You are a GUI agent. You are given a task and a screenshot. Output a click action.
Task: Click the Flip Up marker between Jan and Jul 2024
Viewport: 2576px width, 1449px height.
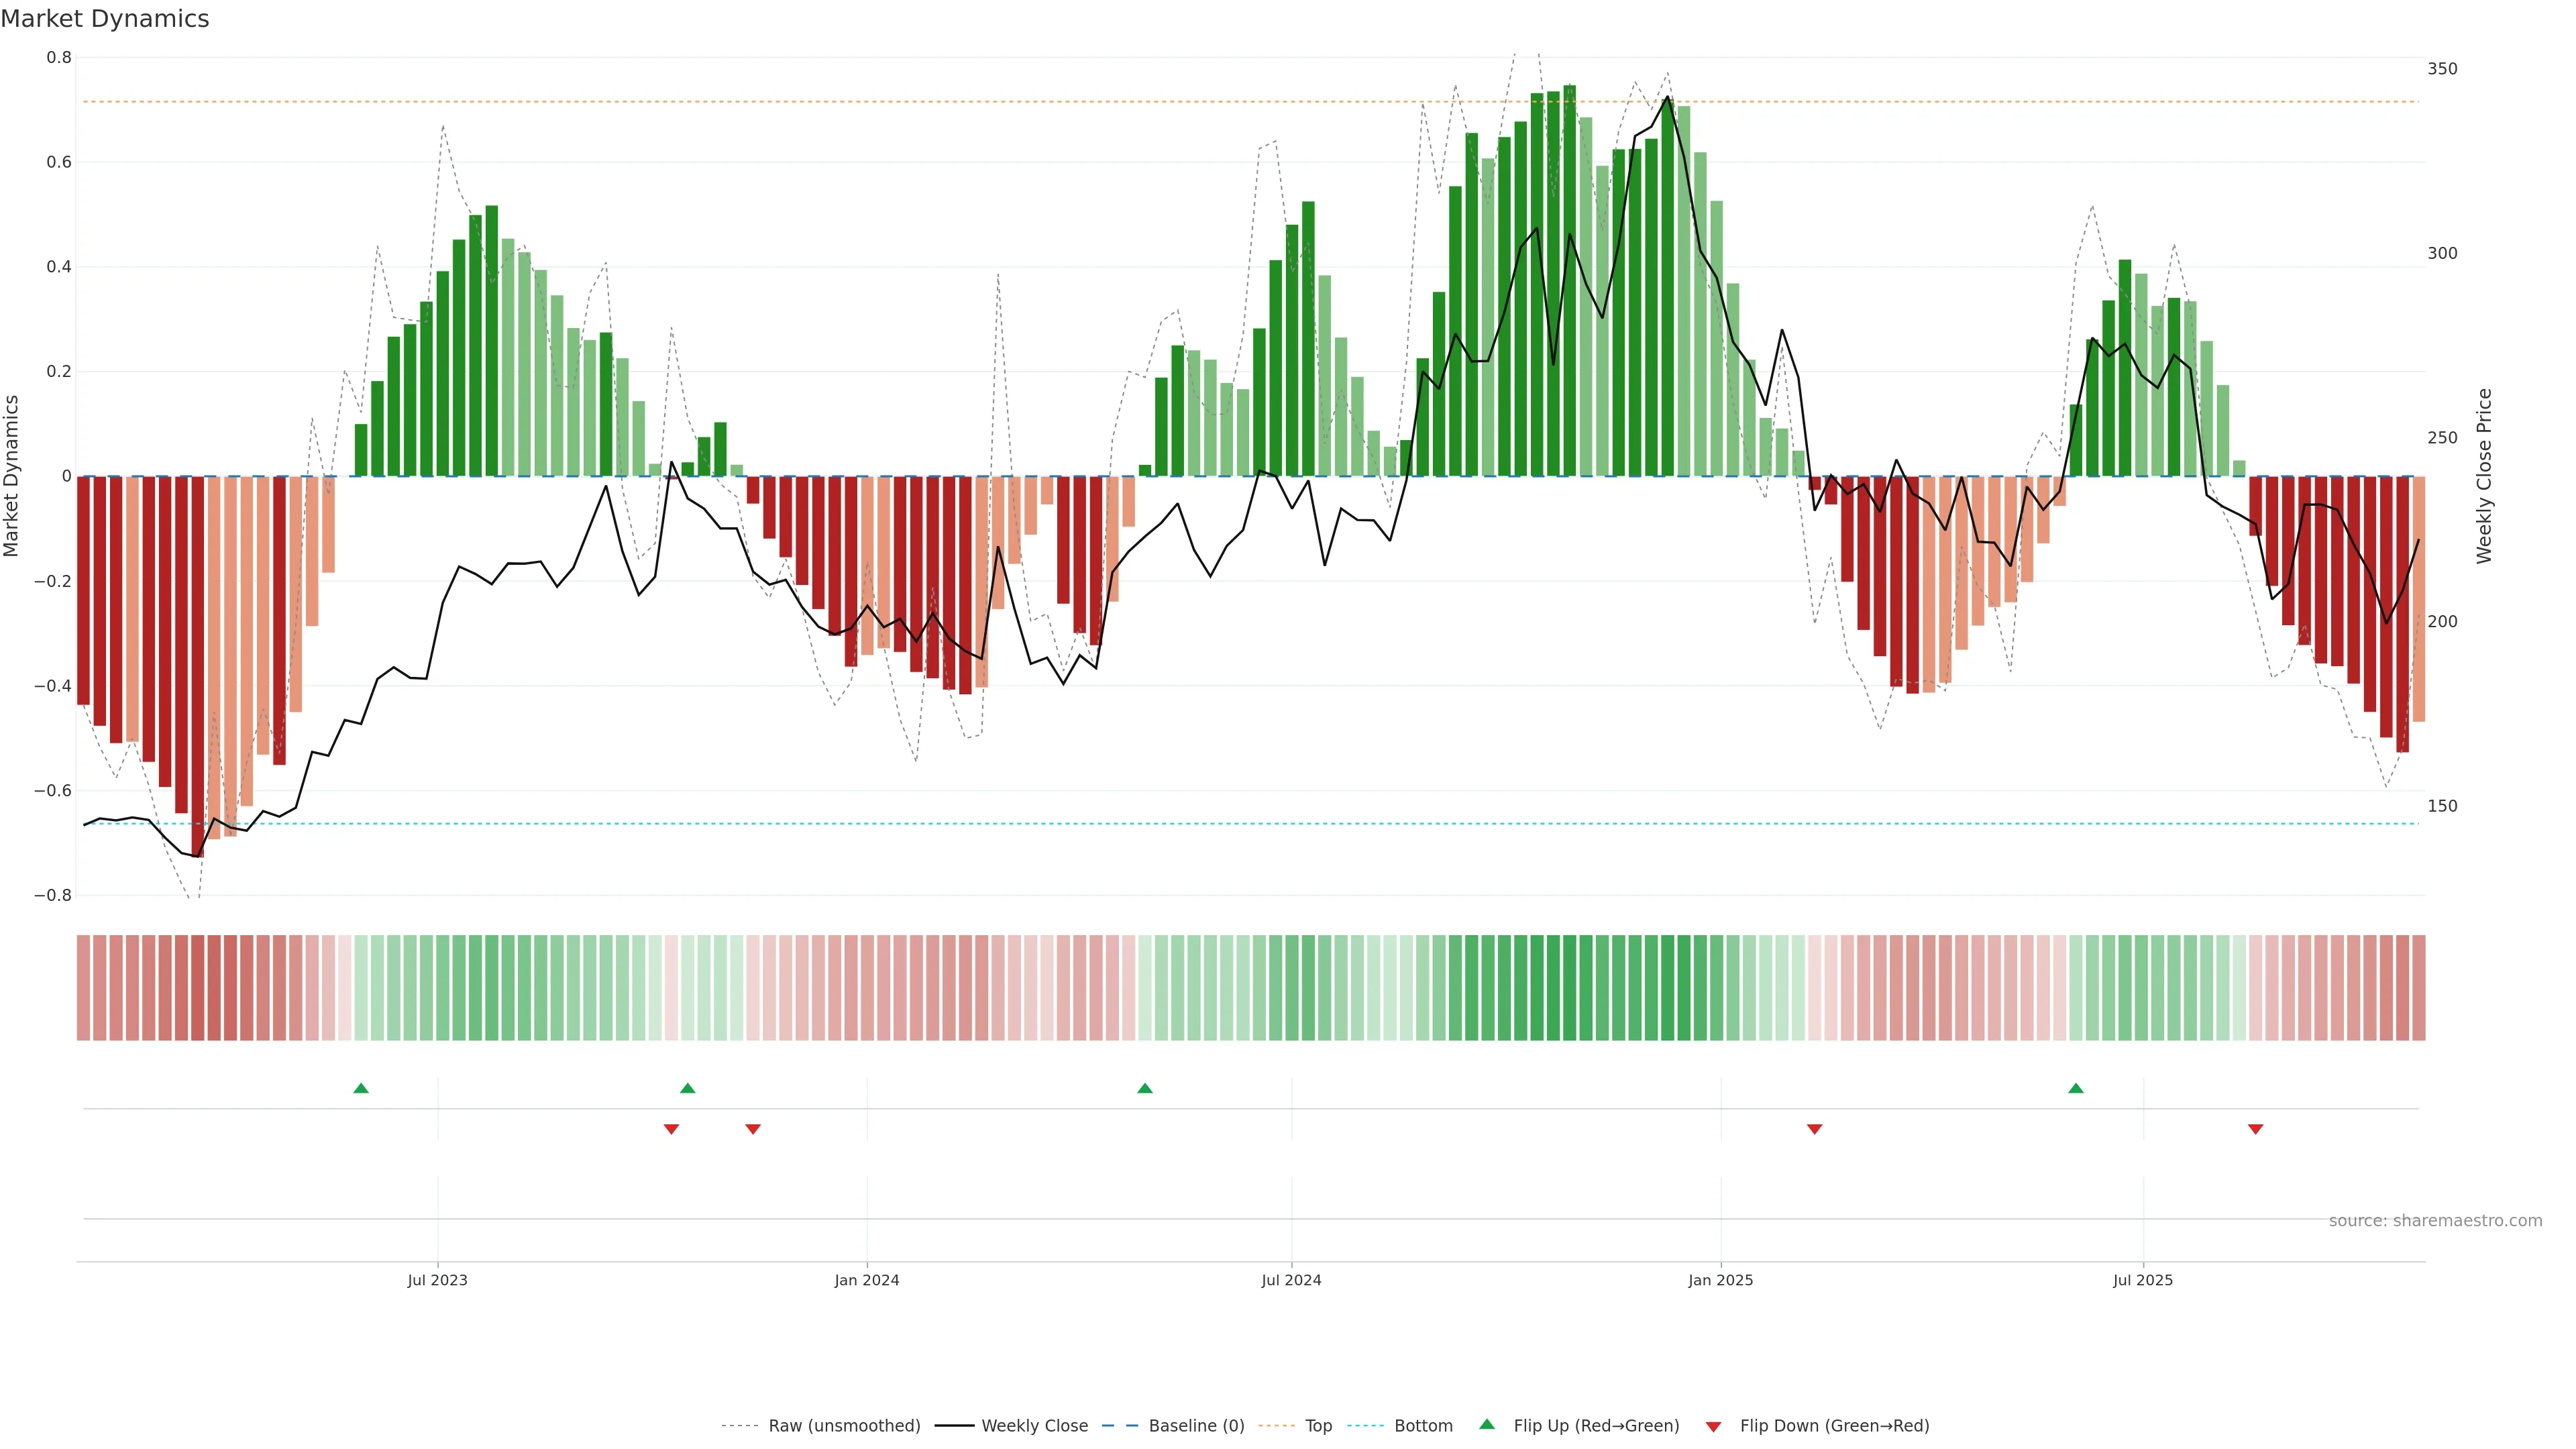click(x=1145, y=1088)
